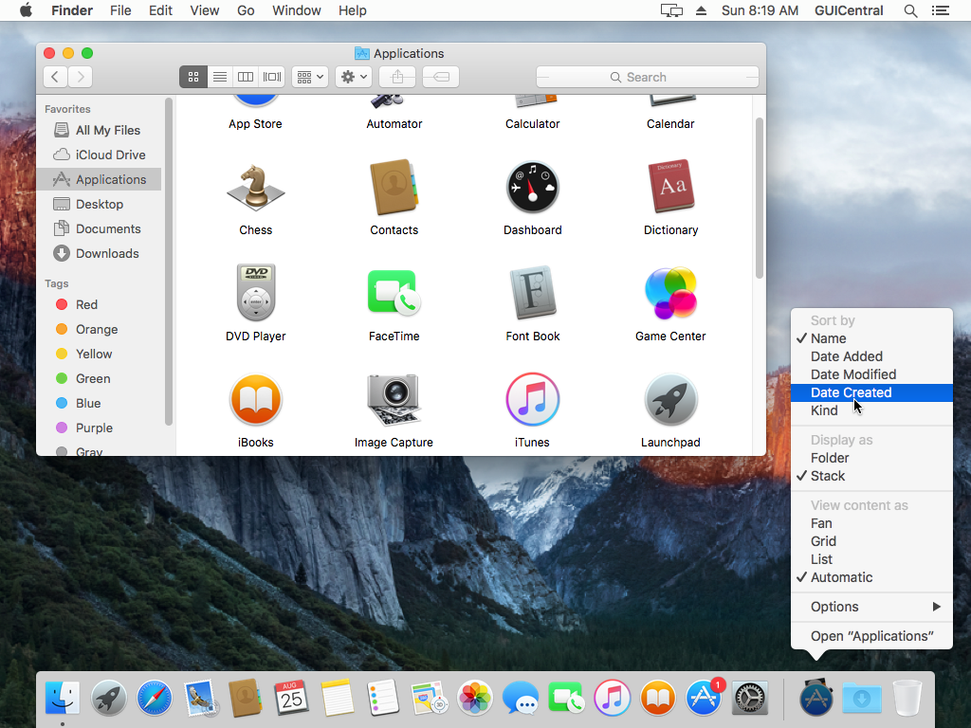The width and height of the screenshot is (971, 728).
Task: Select the Launchpad icon in Applications window
Action: [x=670, y=400]
